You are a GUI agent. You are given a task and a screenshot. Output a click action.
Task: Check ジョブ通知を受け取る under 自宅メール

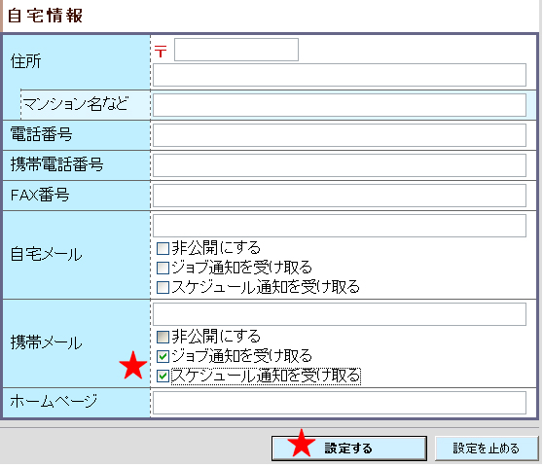click(x=163, y=268)
